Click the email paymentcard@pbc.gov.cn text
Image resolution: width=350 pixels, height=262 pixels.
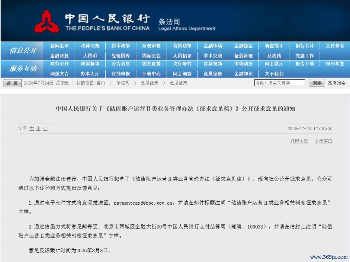(143, 203)
